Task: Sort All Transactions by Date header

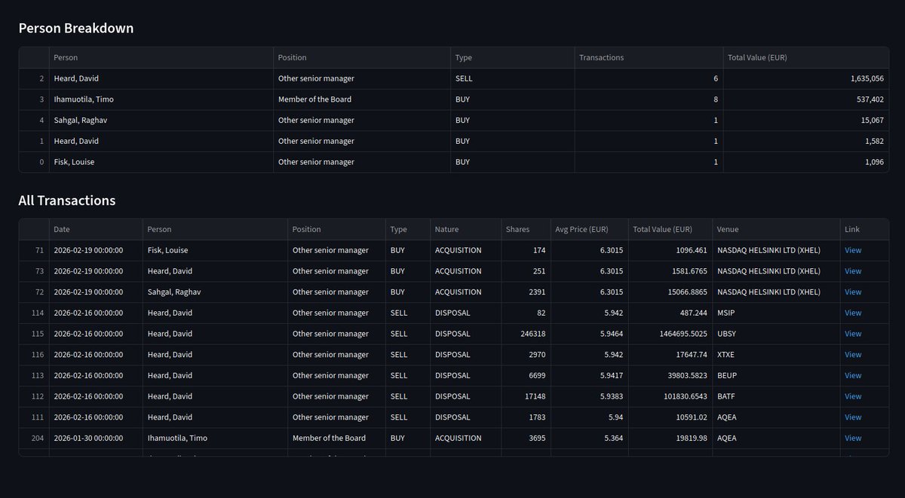Action: click(x=96, y=230)
